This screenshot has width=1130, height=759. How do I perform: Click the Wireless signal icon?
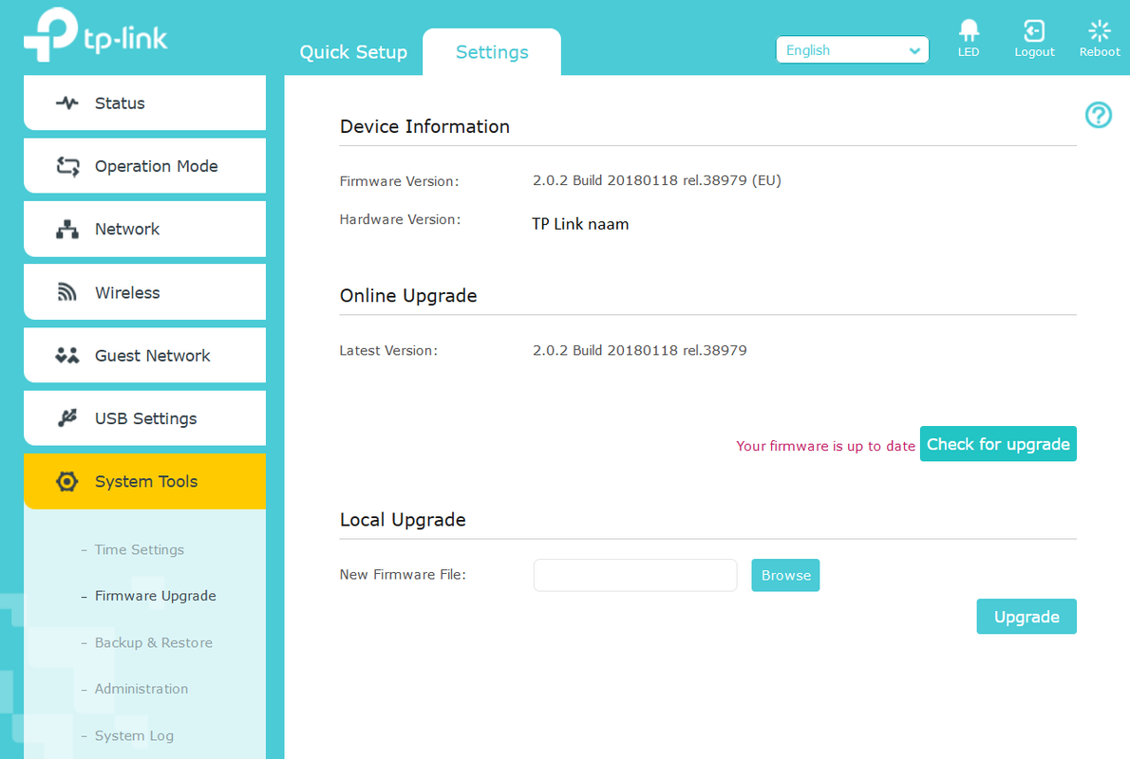[67, 291]
